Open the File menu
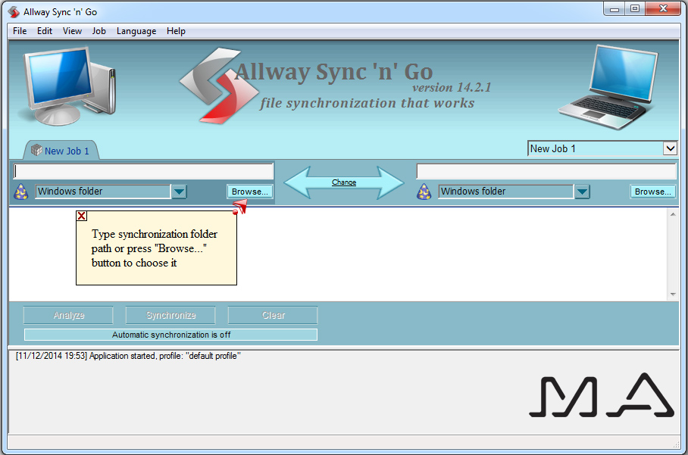688x455 pixels. pyautogui.click(x=20, y=31)
